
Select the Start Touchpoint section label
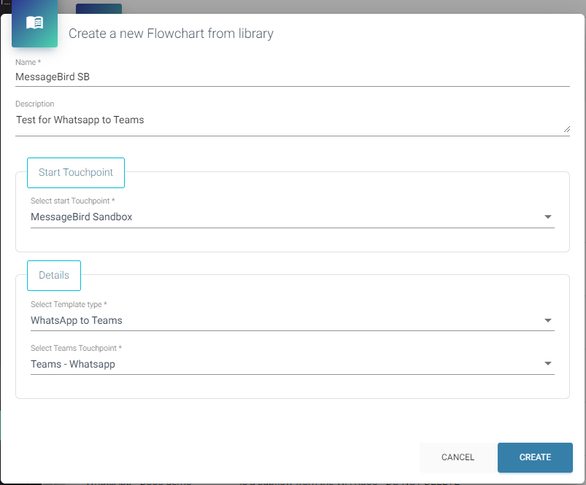(76, 173)
